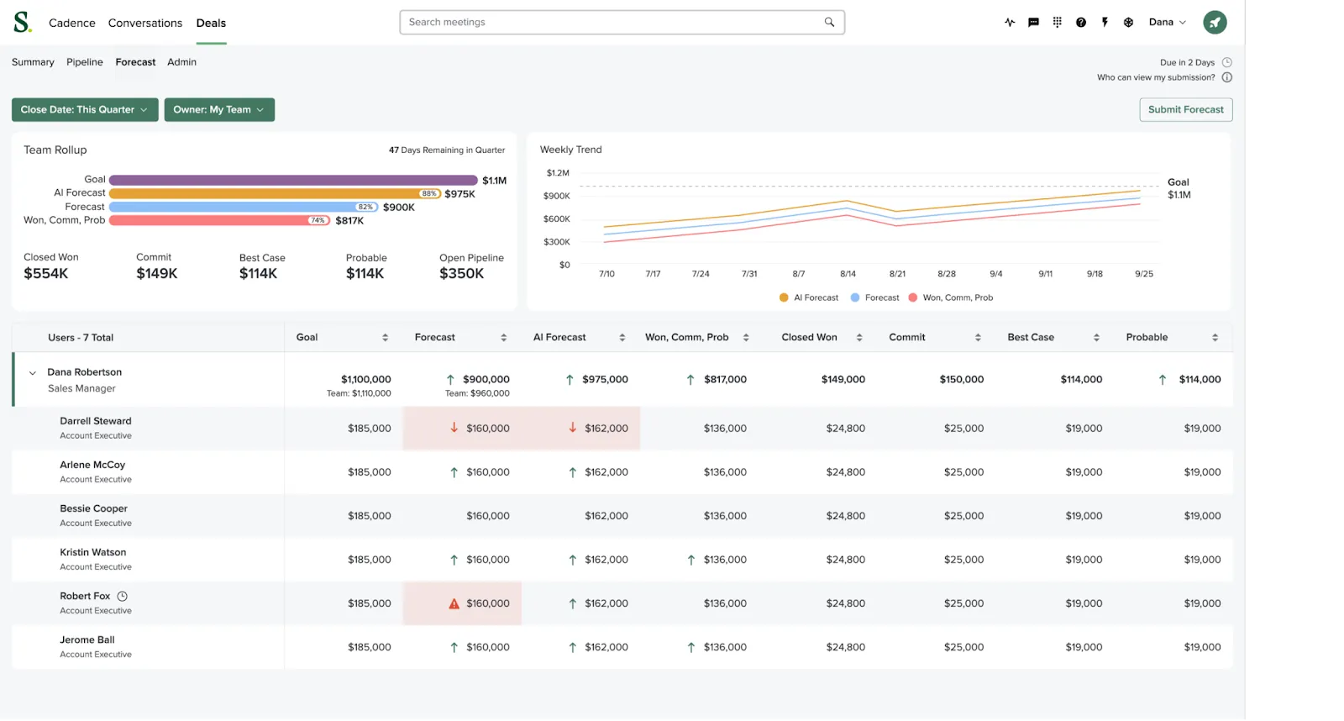Viewport: 1344px width, 721px height.
Task: Click the lightning bolt icon
Action: (1105, 23)
